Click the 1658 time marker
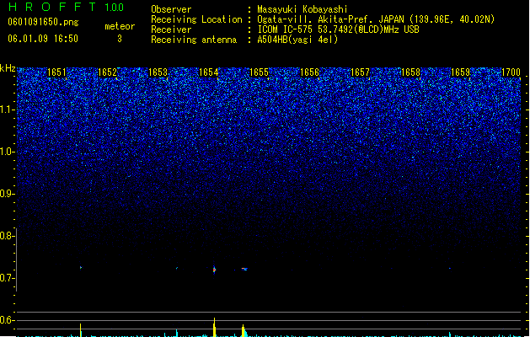The image size is (530, 337). 410,72
